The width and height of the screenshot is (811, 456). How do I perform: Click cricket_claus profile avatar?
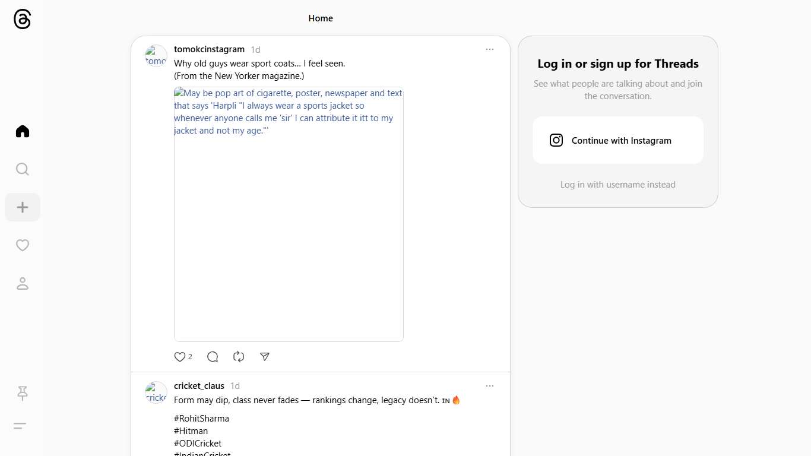coord(156,392)
